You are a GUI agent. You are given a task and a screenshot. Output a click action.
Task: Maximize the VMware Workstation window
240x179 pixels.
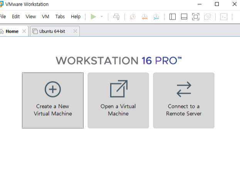click(217, 4)
